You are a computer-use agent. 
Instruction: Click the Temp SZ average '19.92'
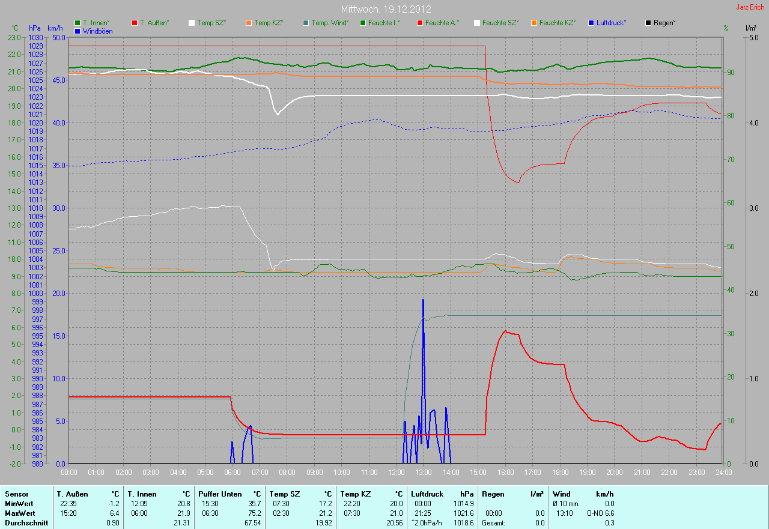click(x=323, y=523)
